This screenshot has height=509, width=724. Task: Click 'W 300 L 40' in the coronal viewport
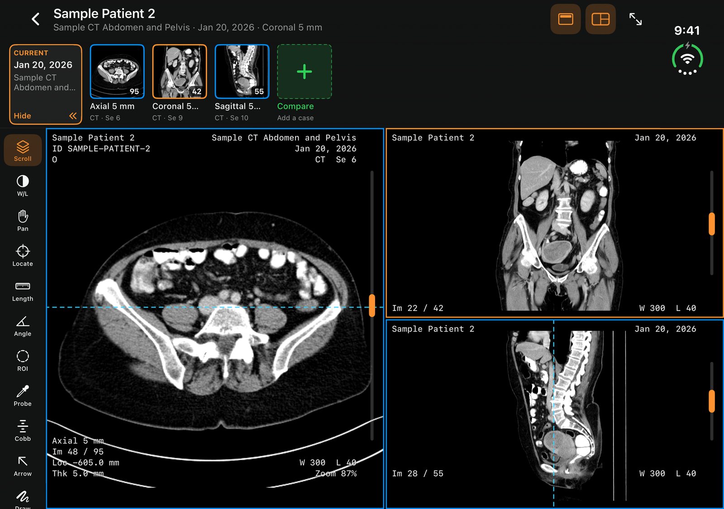[667, 308]
